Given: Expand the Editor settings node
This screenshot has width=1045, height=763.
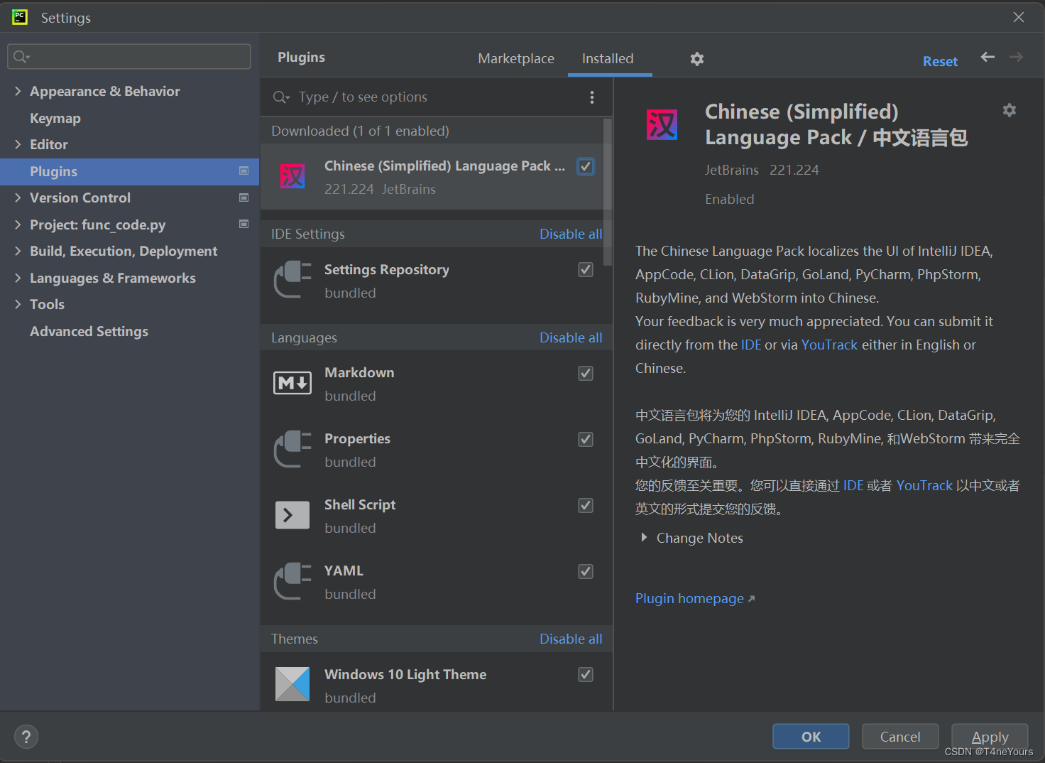Looking at the screenshot, I should (x=18, y=144).
